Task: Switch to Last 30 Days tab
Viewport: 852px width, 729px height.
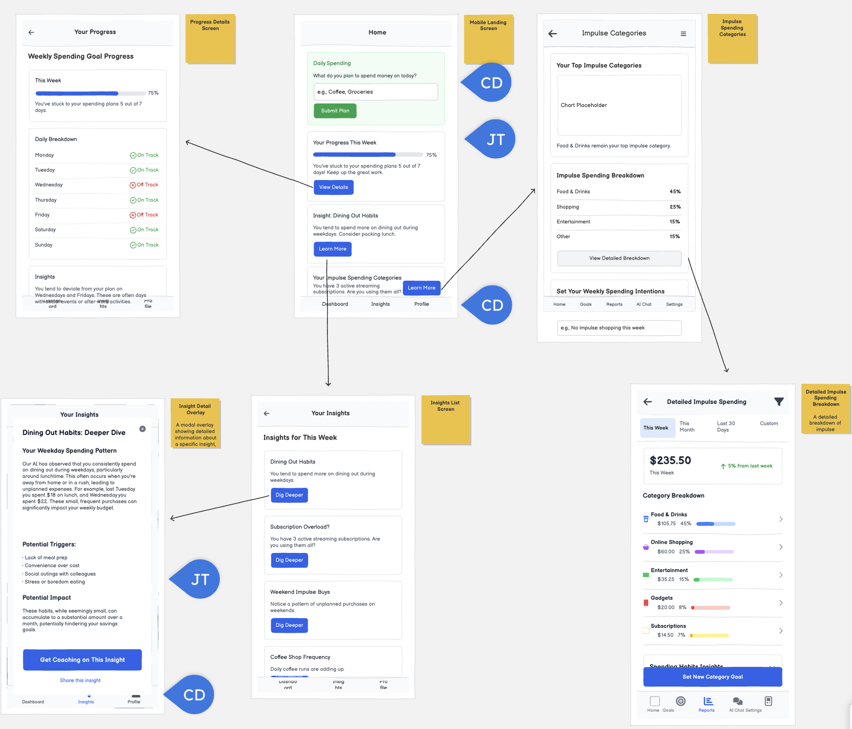Action: 725,427
